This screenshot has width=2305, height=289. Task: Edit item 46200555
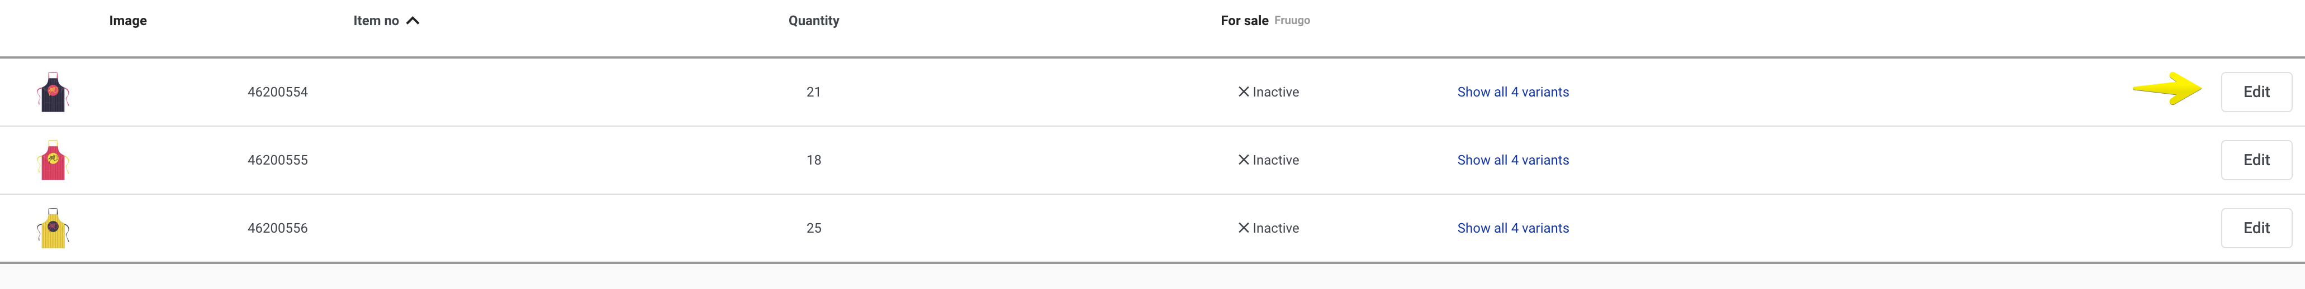2256,160
